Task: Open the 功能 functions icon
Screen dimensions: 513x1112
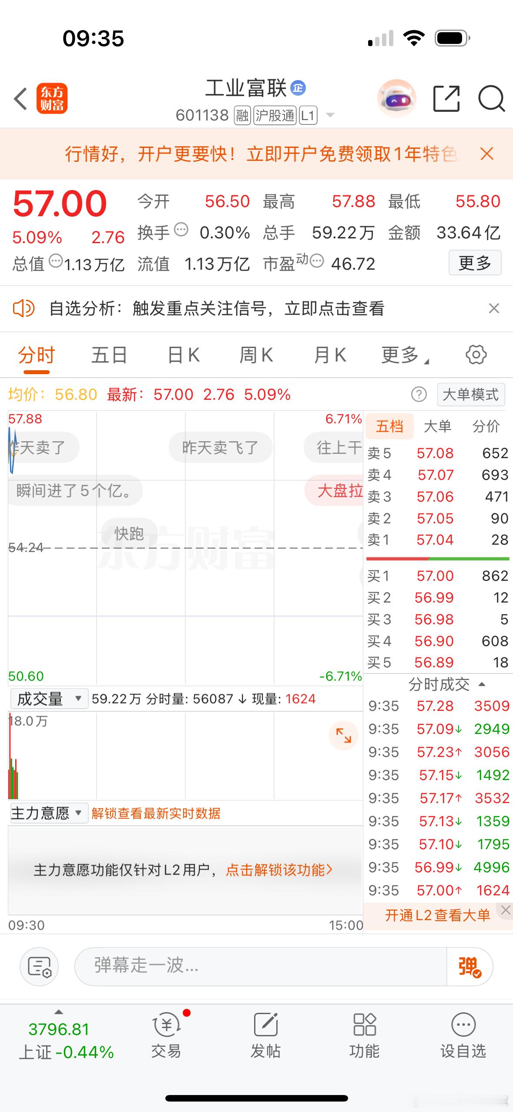Action: [364, 1036]
